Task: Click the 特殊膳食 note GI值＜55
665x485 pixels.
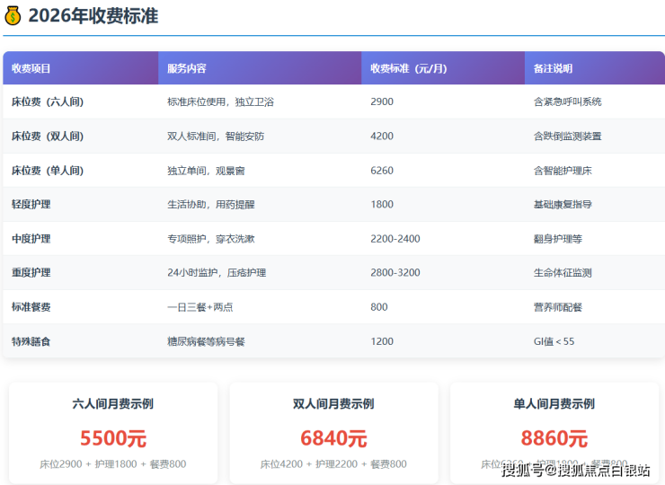Action: click(554, 341)
